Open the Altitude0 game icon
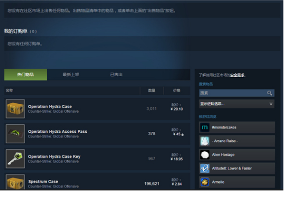Image resolution: width=301 pixels, height=199 pixels. coord(205,168)
